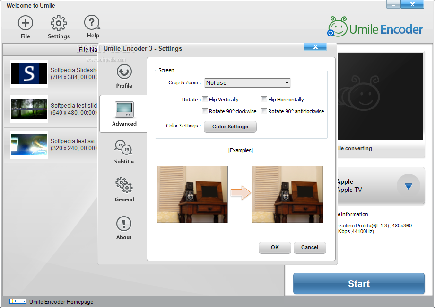Click the File add icon

point(26,23)
